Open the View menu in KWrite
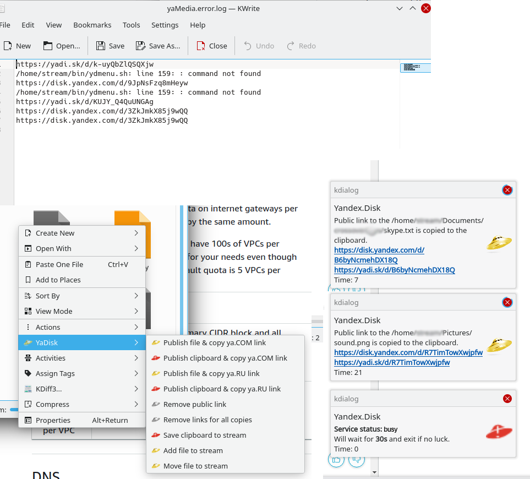The width and height of the screenshot is (530, 479). [54, 25]
